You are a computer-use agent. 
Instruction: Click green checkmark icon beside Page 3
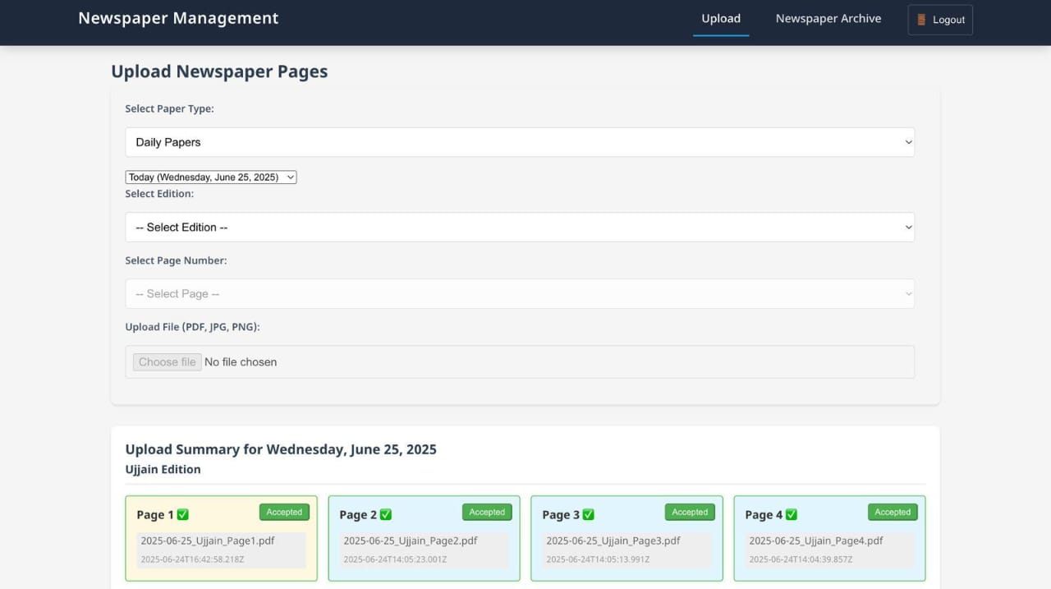588,514
